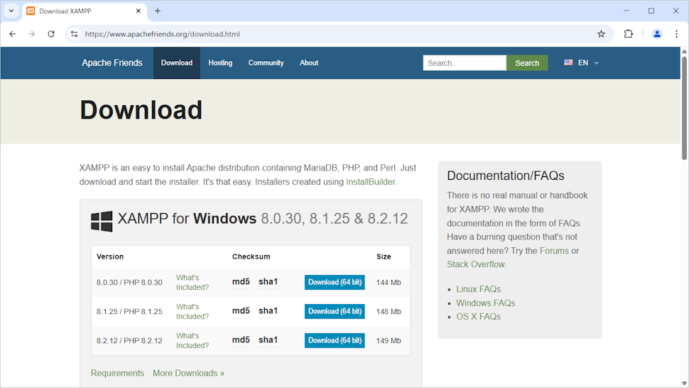The height and width of the screenshot is (388, 689).
Task: Open Linux FAQs
Action: [478, 289]
